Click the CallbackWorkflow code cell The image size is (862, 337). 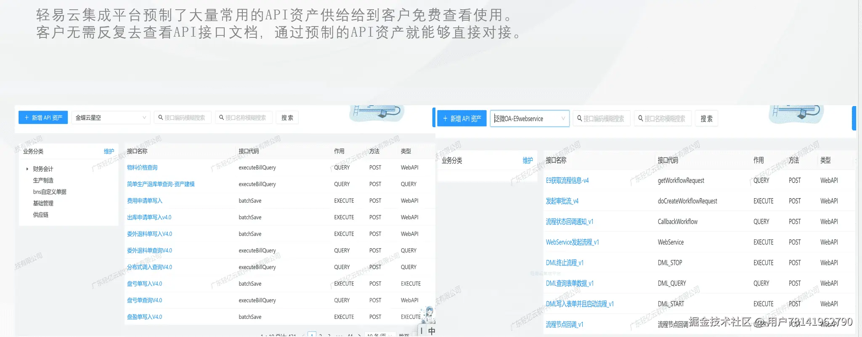tap(677, 222)
